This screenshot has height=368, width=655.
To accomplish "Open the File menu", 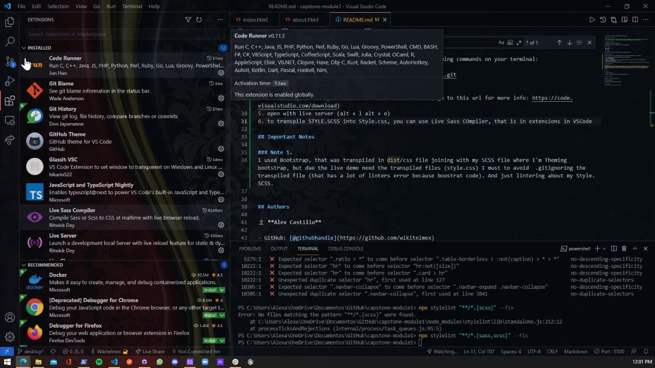I will tap(21, 6).
